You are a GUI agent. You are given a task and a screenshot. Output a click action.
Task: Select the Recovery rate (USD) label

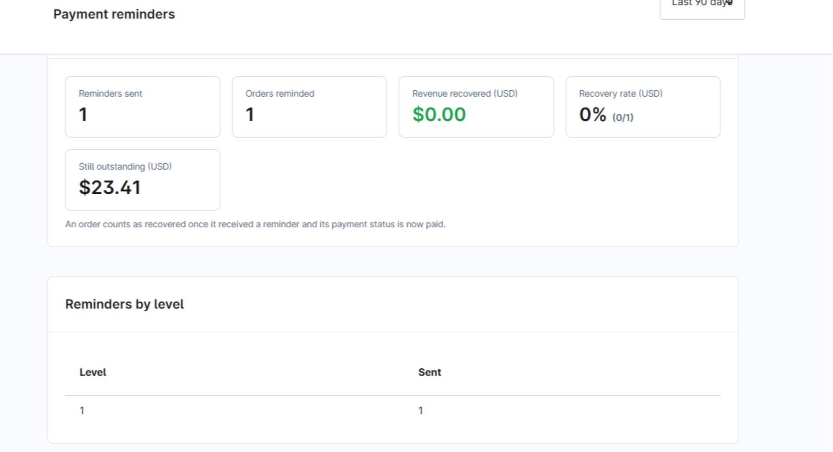(x=621, y=94)
